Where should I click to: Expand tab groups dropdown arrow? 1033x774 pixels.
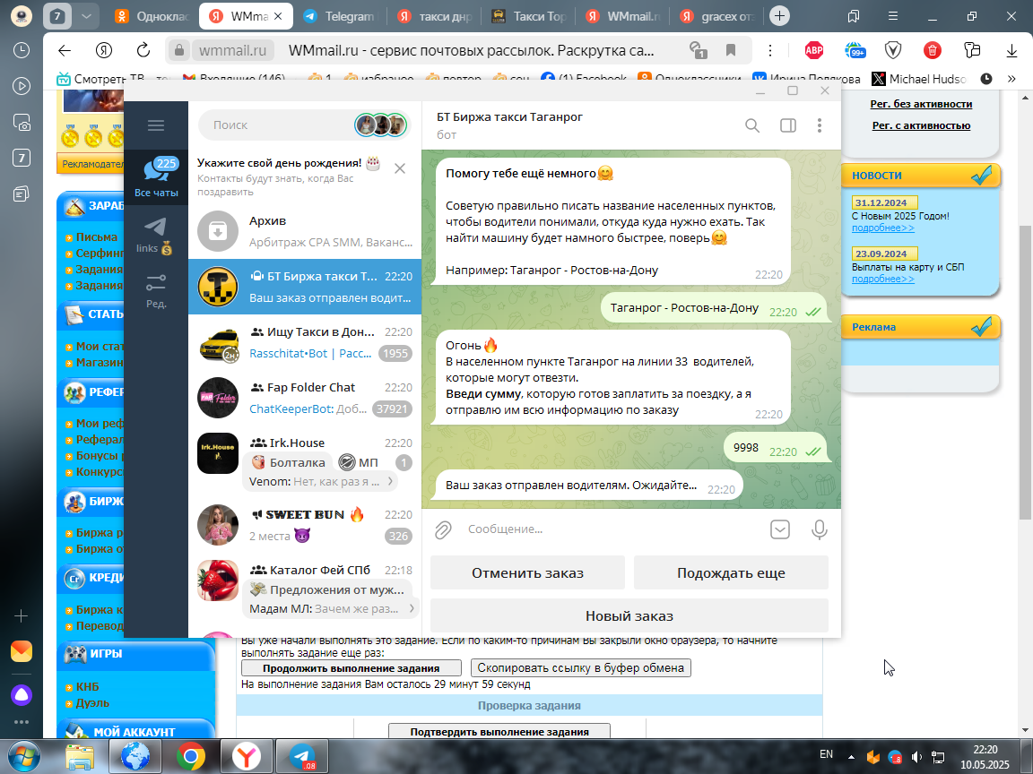point(86,16)
